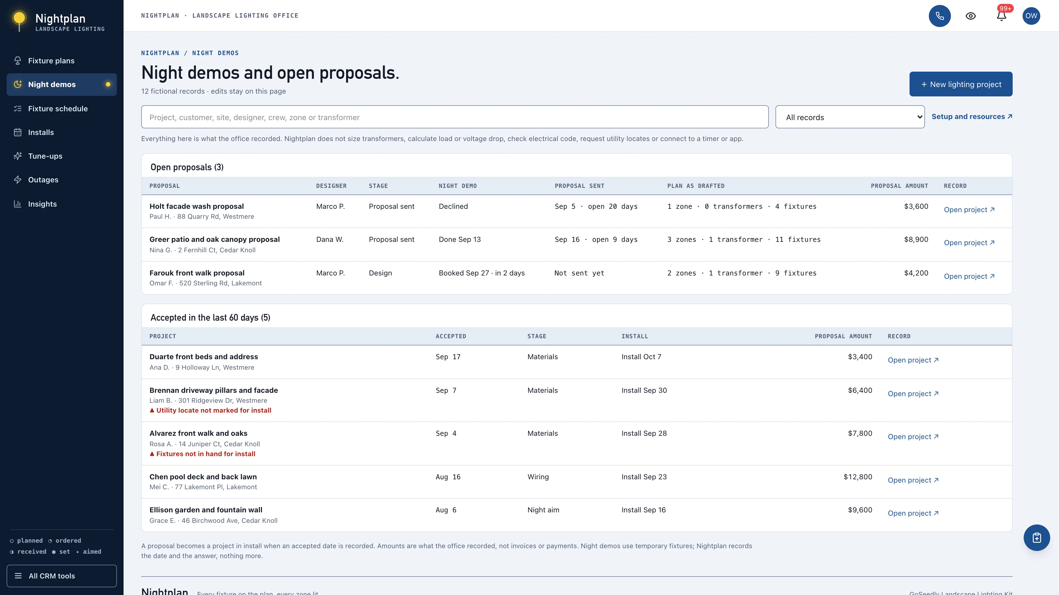Open project for Farouk front walk proposal
The width and height of the screenshot is (1059, 595).
coord(969,276)
